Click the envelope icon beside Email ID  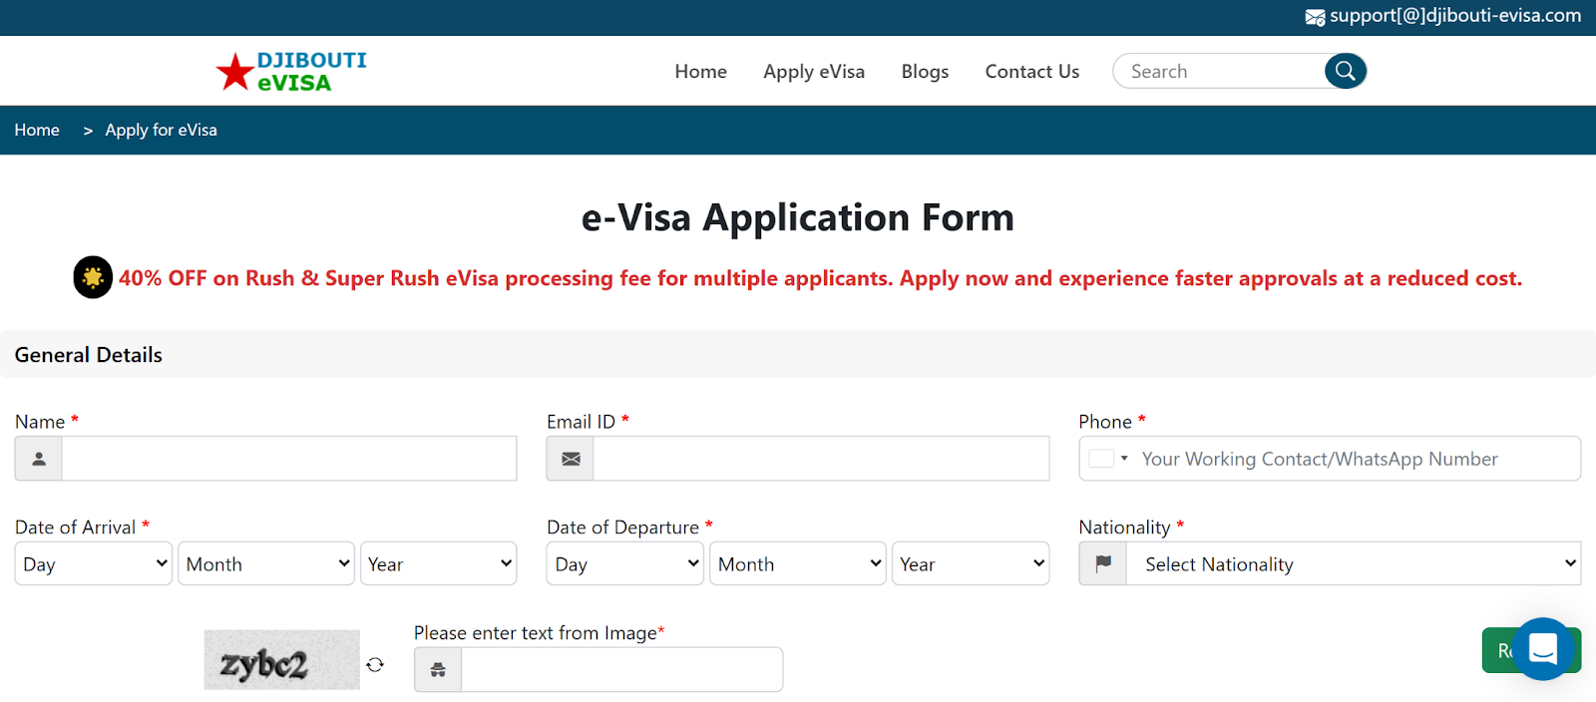[x=571, y=459]
